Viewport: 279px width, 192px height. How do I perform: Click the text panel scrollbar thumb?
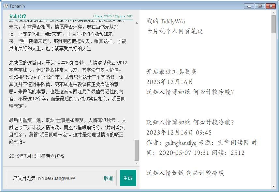click(137, 150)
